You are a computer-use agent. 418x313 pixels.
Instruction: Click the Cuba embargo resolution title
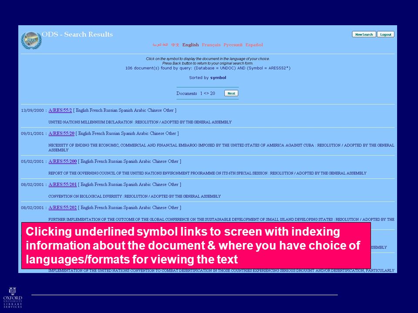[221, 148]
